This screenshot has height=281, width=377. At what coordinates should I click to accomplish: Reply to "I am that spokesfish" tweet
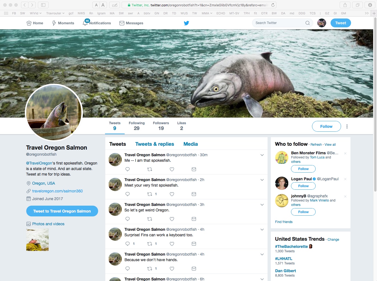click(x=127, y=169)
